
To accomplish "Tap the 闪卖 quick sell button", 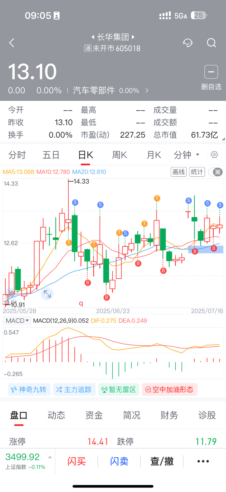I will coord(119,461).
